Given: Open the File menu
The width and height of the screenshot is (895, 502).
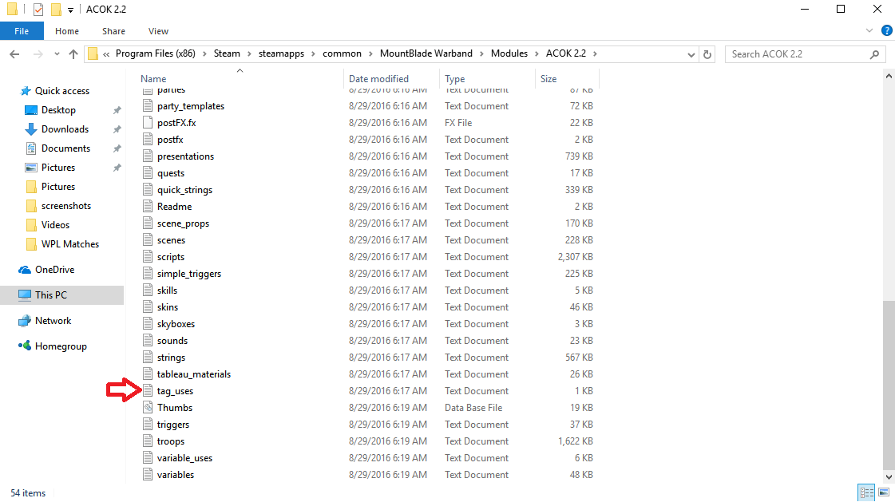Looking at the screenshot, I should click(22, 31).
